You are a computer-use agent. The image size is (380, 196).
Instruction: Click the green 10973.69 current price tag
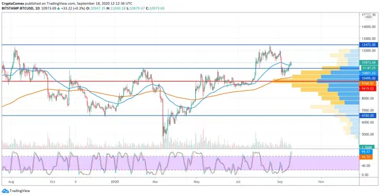point(368,63)
